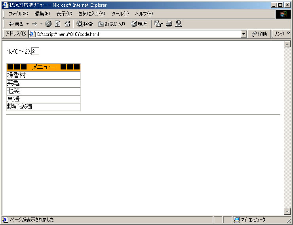Open the forward history dropdown arrow

[41, 24]
